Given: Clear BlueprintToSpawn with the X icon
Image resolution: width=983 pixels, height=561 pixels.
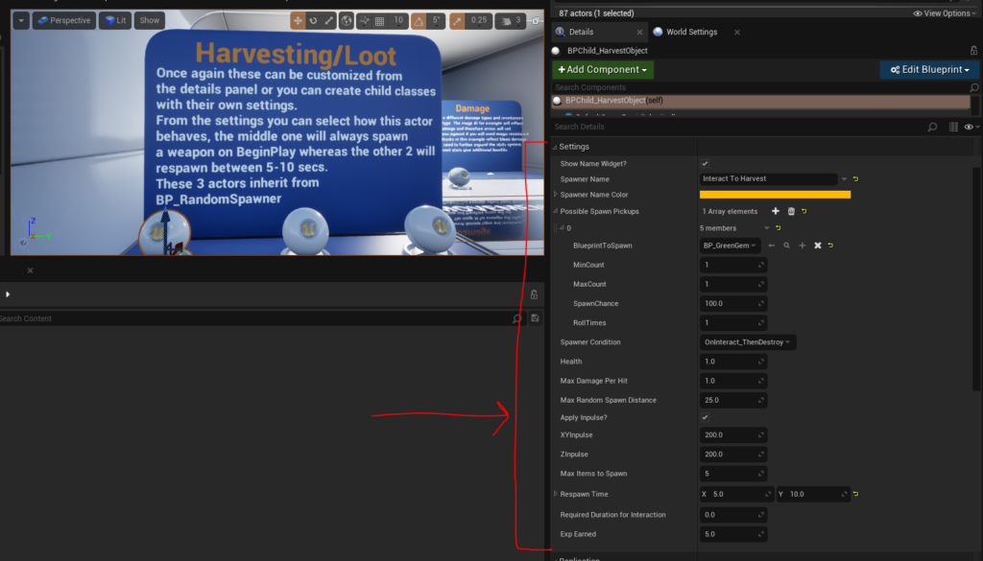Looking at the screenshot, I should coord(817,245).
